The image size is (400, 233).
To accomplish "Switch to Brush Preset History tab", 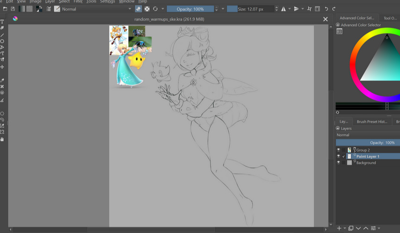I will [x=372, y=121].
